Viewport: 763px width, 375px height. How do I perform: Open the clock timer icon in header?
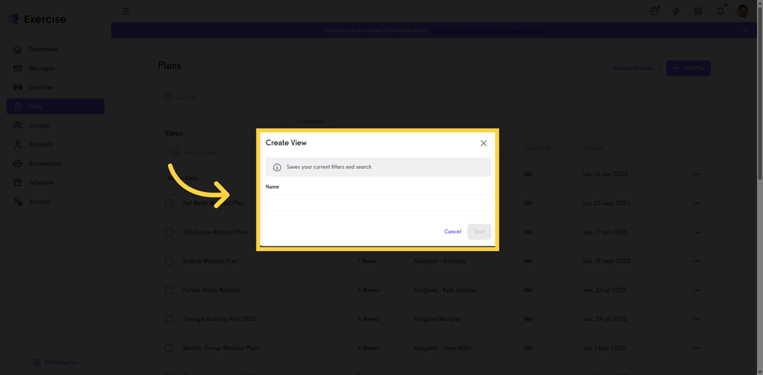click(654, 11)
